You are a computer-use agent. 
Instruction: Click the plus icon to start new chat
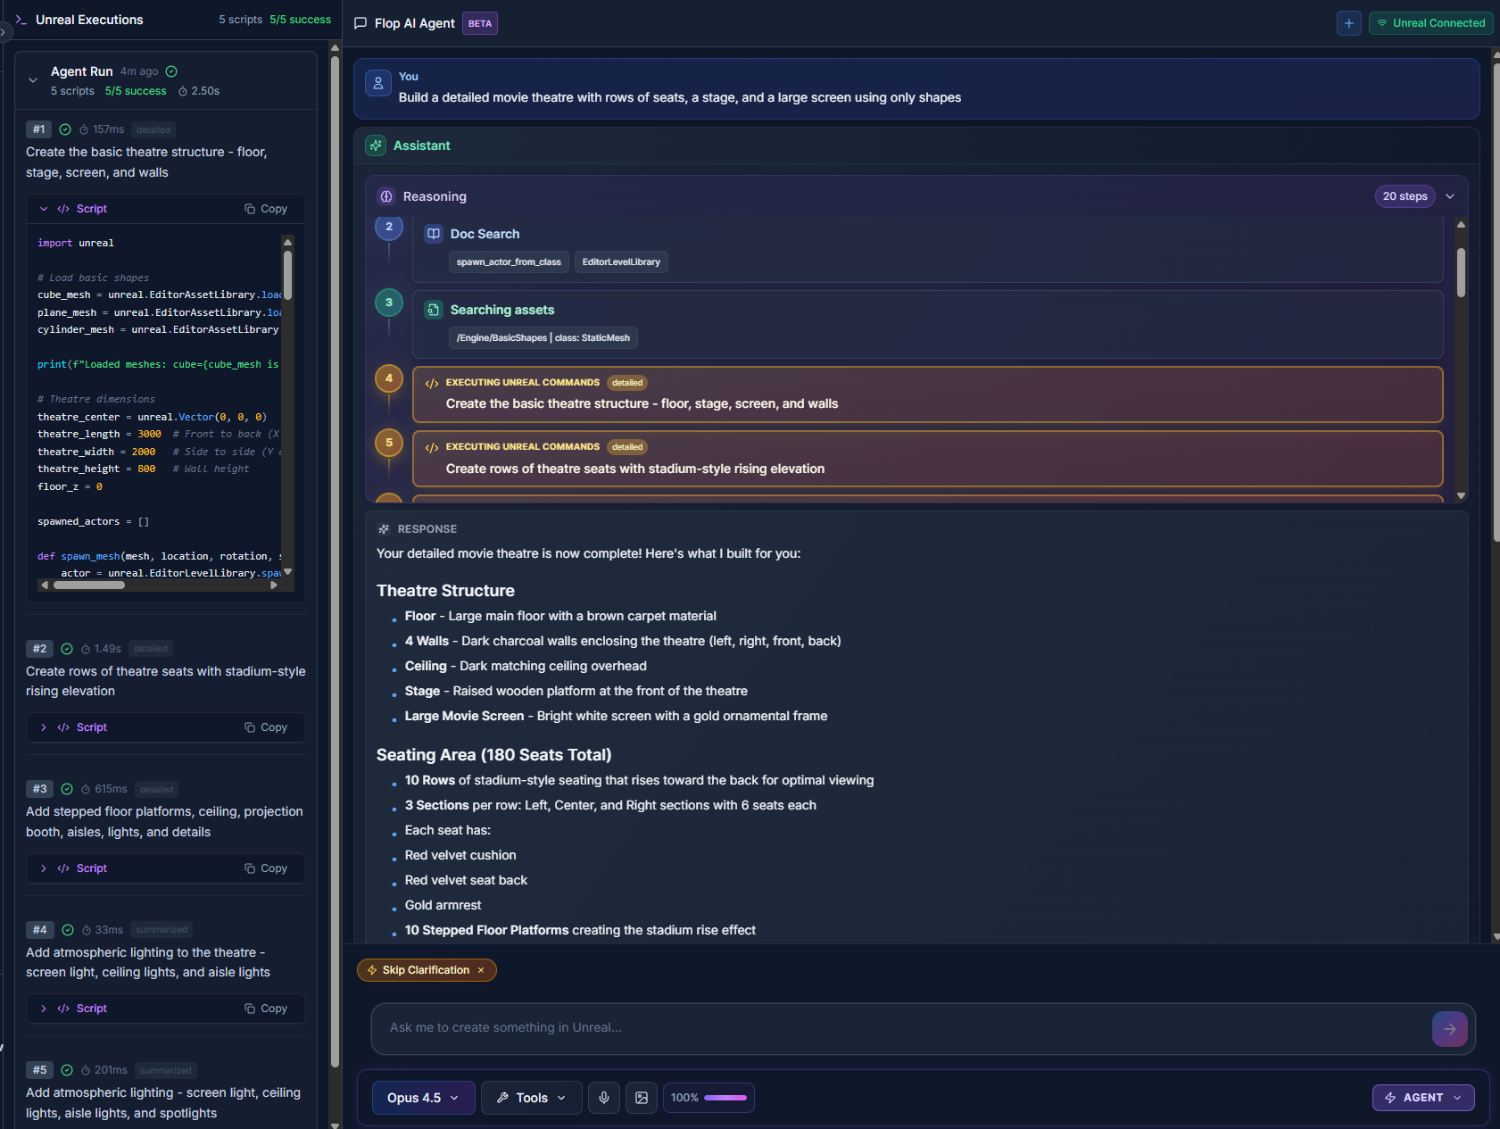coord(1348,23)
